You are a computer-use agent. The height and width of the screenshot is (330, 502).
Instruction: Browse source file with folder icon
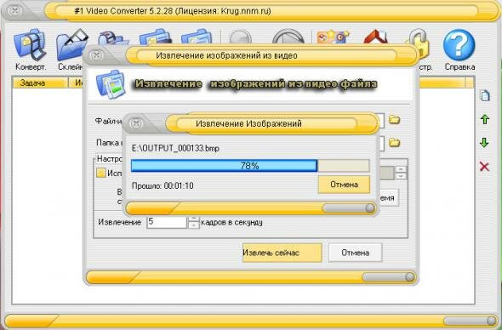click(x=395, y=120)
